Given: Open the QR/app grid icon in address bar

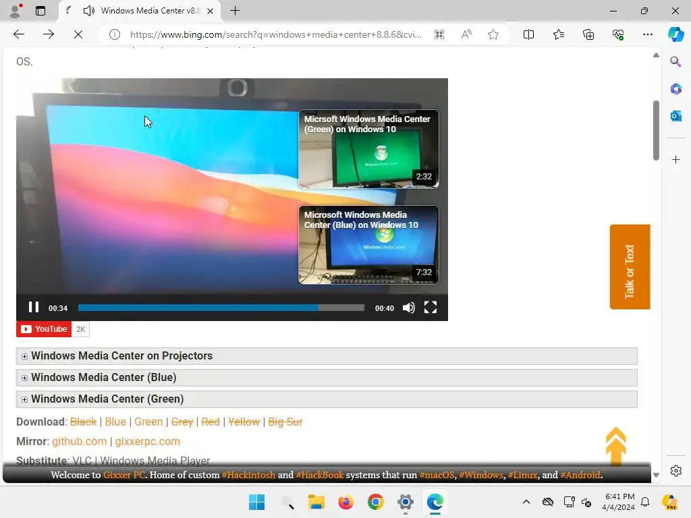Looking at the screenshot, I should click(439, 34).
